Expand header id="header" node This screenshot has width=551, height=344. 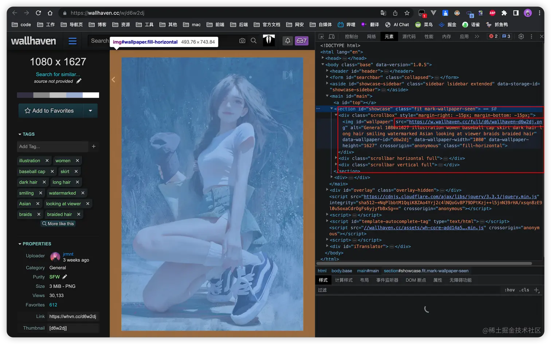(x=327, y=71)
